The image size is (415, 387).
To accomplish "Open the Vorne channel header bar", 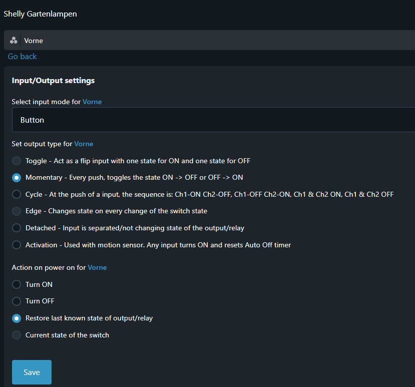I will [x=209, y=40].
